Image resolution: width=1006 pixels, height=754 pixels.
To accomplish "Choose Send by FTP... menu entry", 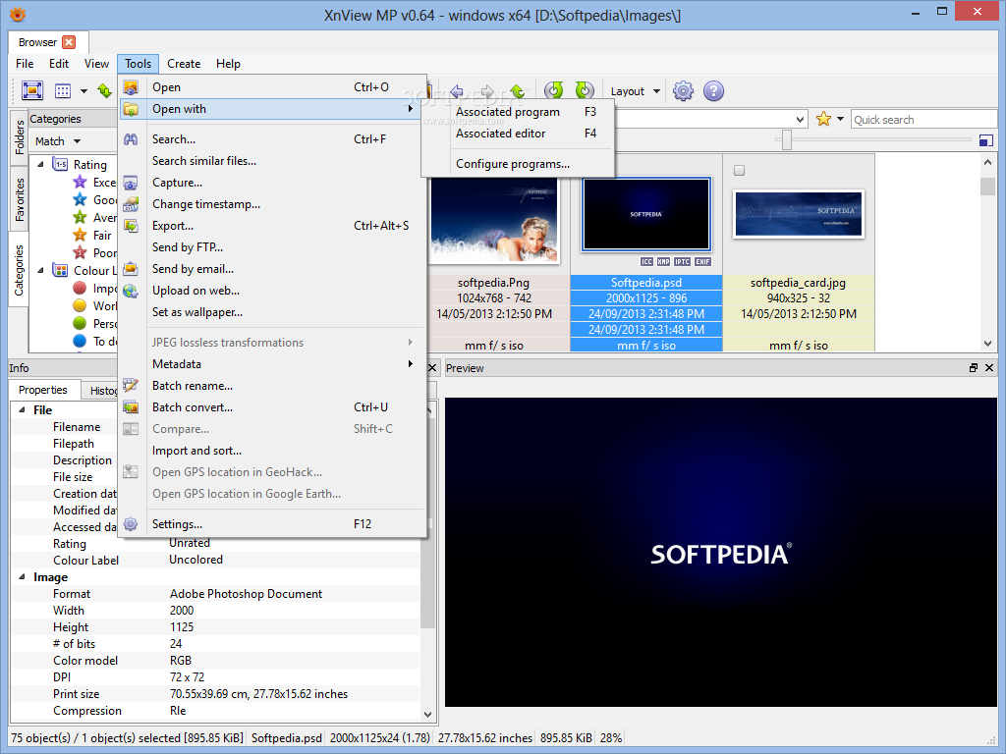I will pyautogui.click(x=273, y=247).
